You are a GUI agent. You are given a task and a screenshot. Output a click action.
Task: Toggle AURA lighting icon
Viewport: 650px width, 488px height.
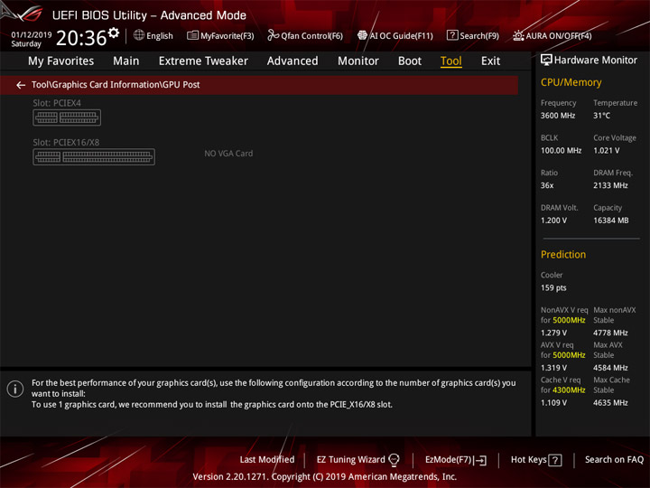click(518, 35)
